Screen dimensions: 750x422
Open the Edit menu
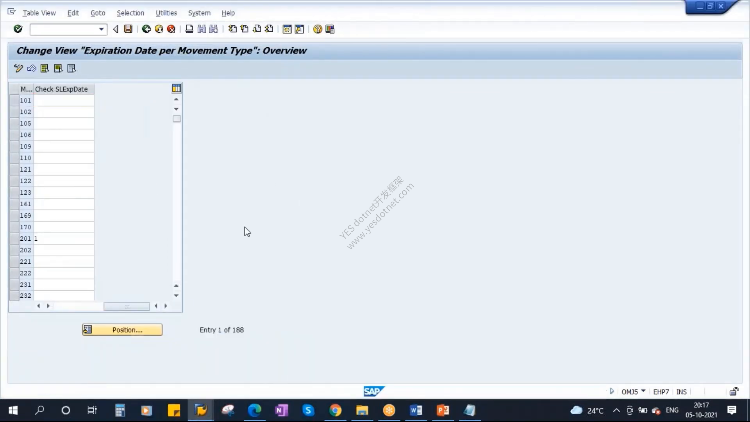tap(73, 13)
